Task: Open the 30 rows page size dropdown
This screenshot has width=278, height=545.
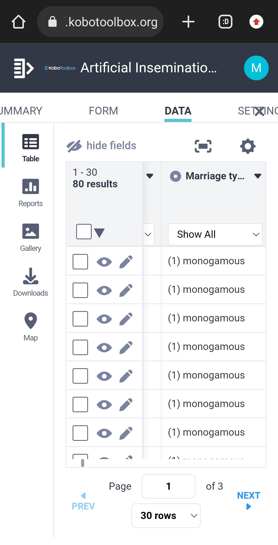Action: pyautogui.click(x=166, y=515)
